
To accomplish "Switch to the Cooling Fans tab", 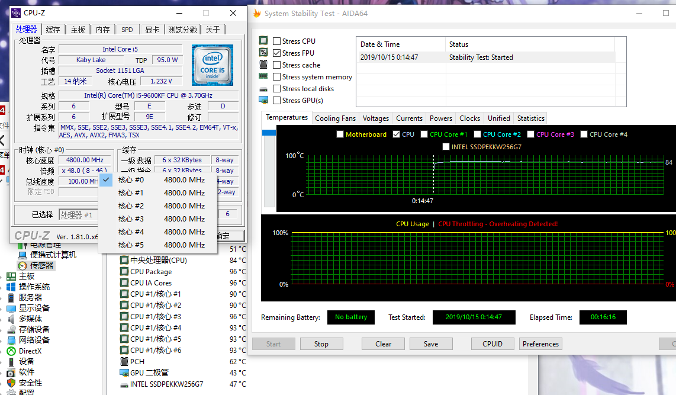I will pyautogui.click(x=335, y=118).
